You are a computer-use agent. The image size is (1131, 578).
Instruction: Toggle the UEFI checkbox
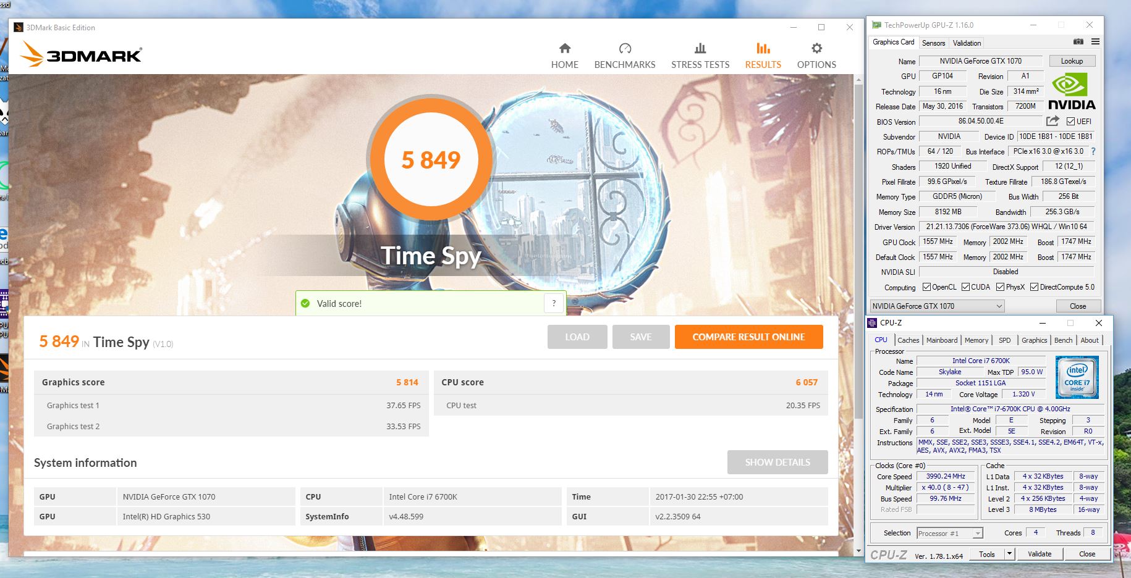coord(1070,122)
